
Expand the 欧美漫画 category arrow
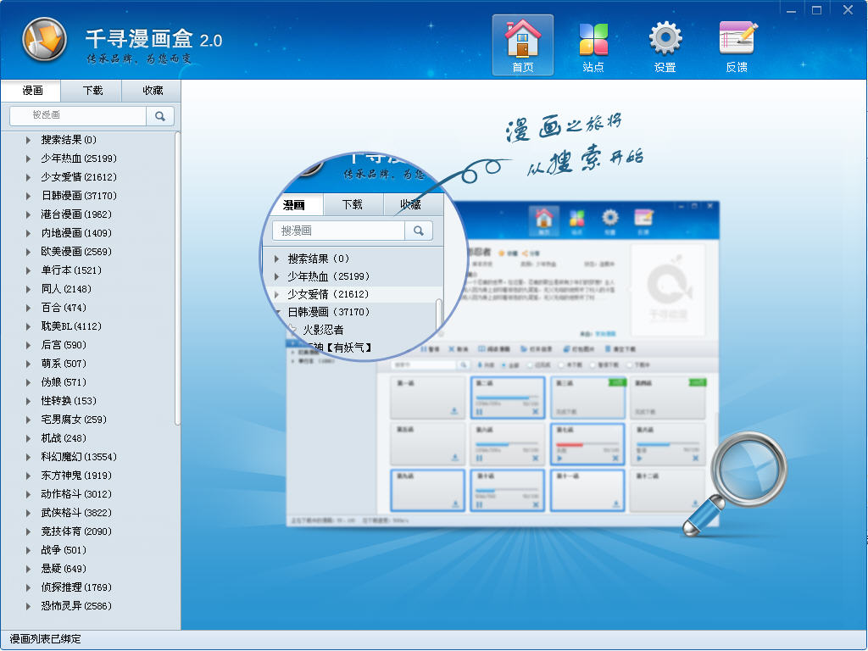[x=28, y=252]
